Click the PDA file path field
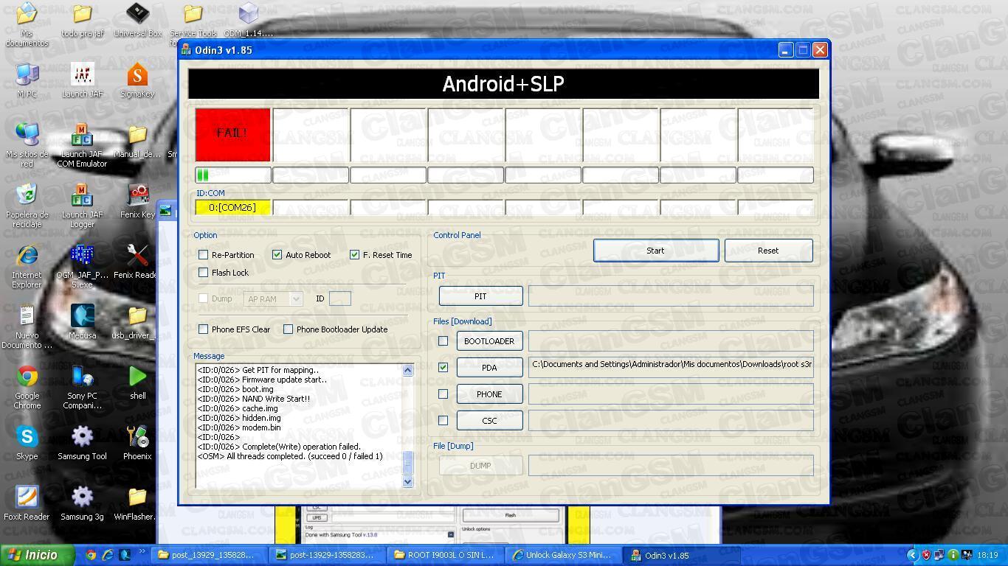The height and width of the screenshot is (566, 1008). pos(671,367)
